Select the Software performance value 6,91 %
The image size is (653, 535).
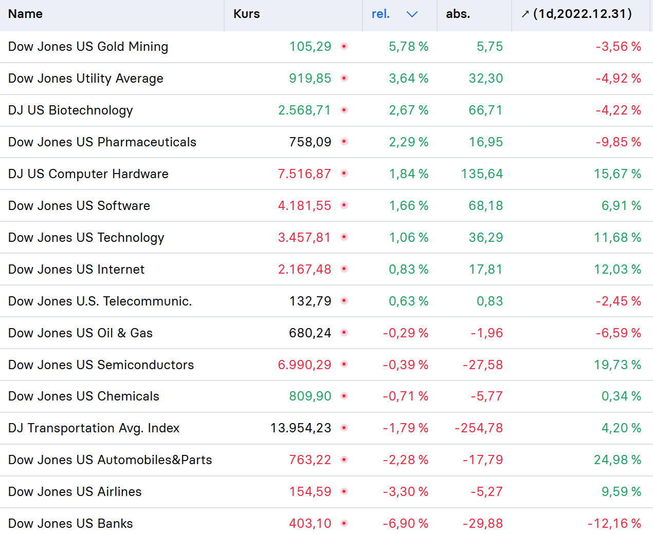click(x=622, y=206)
